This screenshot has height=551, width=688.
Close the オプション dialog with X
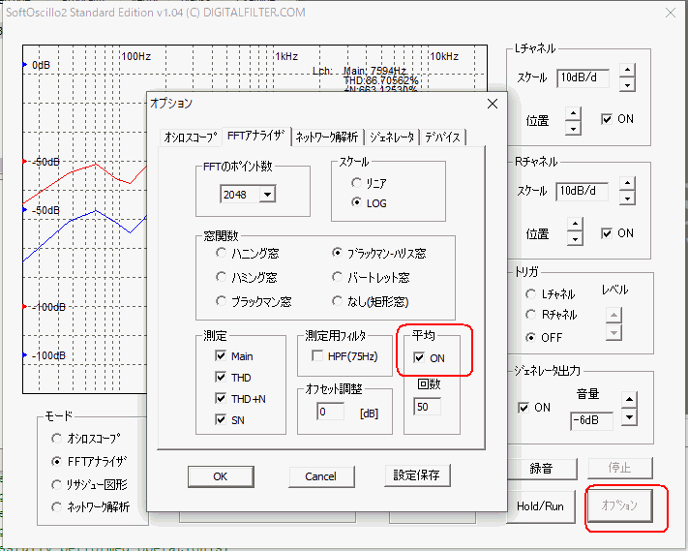[493, 104]
